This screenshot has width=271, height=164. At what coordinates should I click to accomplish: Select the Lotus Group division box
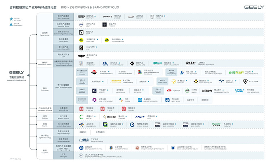(64, 40)
